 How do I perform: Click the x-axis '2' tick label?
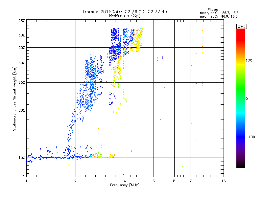coord(76,181)
